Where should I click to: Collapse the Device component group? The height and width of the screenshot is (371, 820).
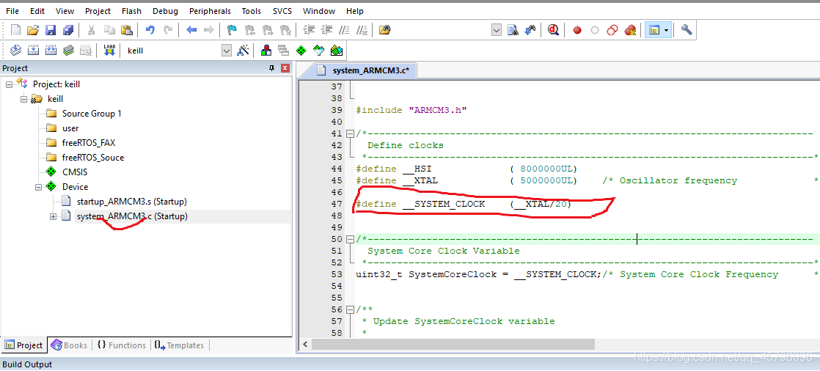coord(38,186)
